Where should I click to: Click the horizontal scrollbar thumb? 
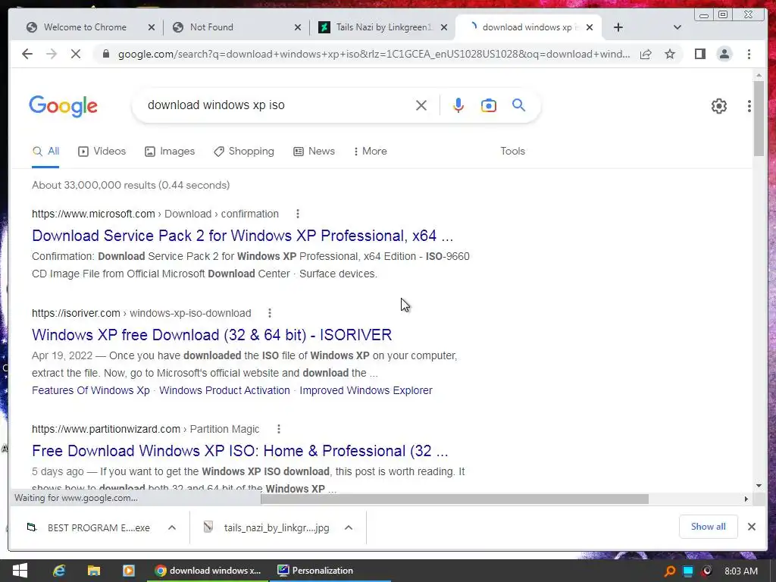455,499
